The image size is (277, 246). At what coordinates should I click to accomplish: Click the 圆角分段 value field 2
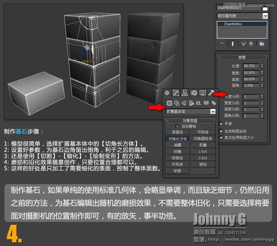pyautogui.click(x=251, y=116)
